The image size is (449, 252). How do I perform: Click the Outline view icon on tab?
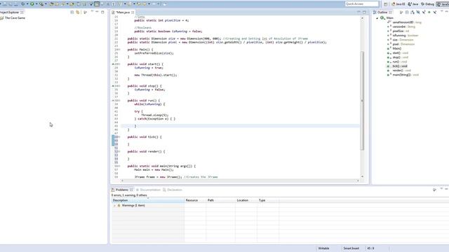(x=375, y=13)
